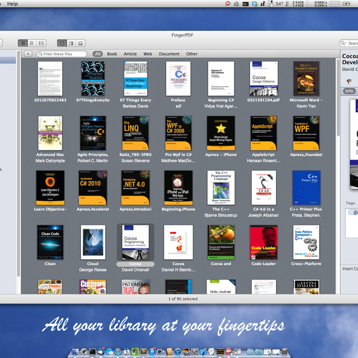This screenshot has width=358, height=358.
Task: Select Apress Foundations of WPF cover
Action: 306,133
